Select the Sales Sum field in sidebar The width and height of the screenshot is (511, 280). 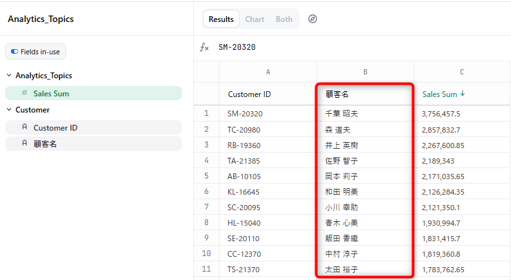tap(94, 93)
